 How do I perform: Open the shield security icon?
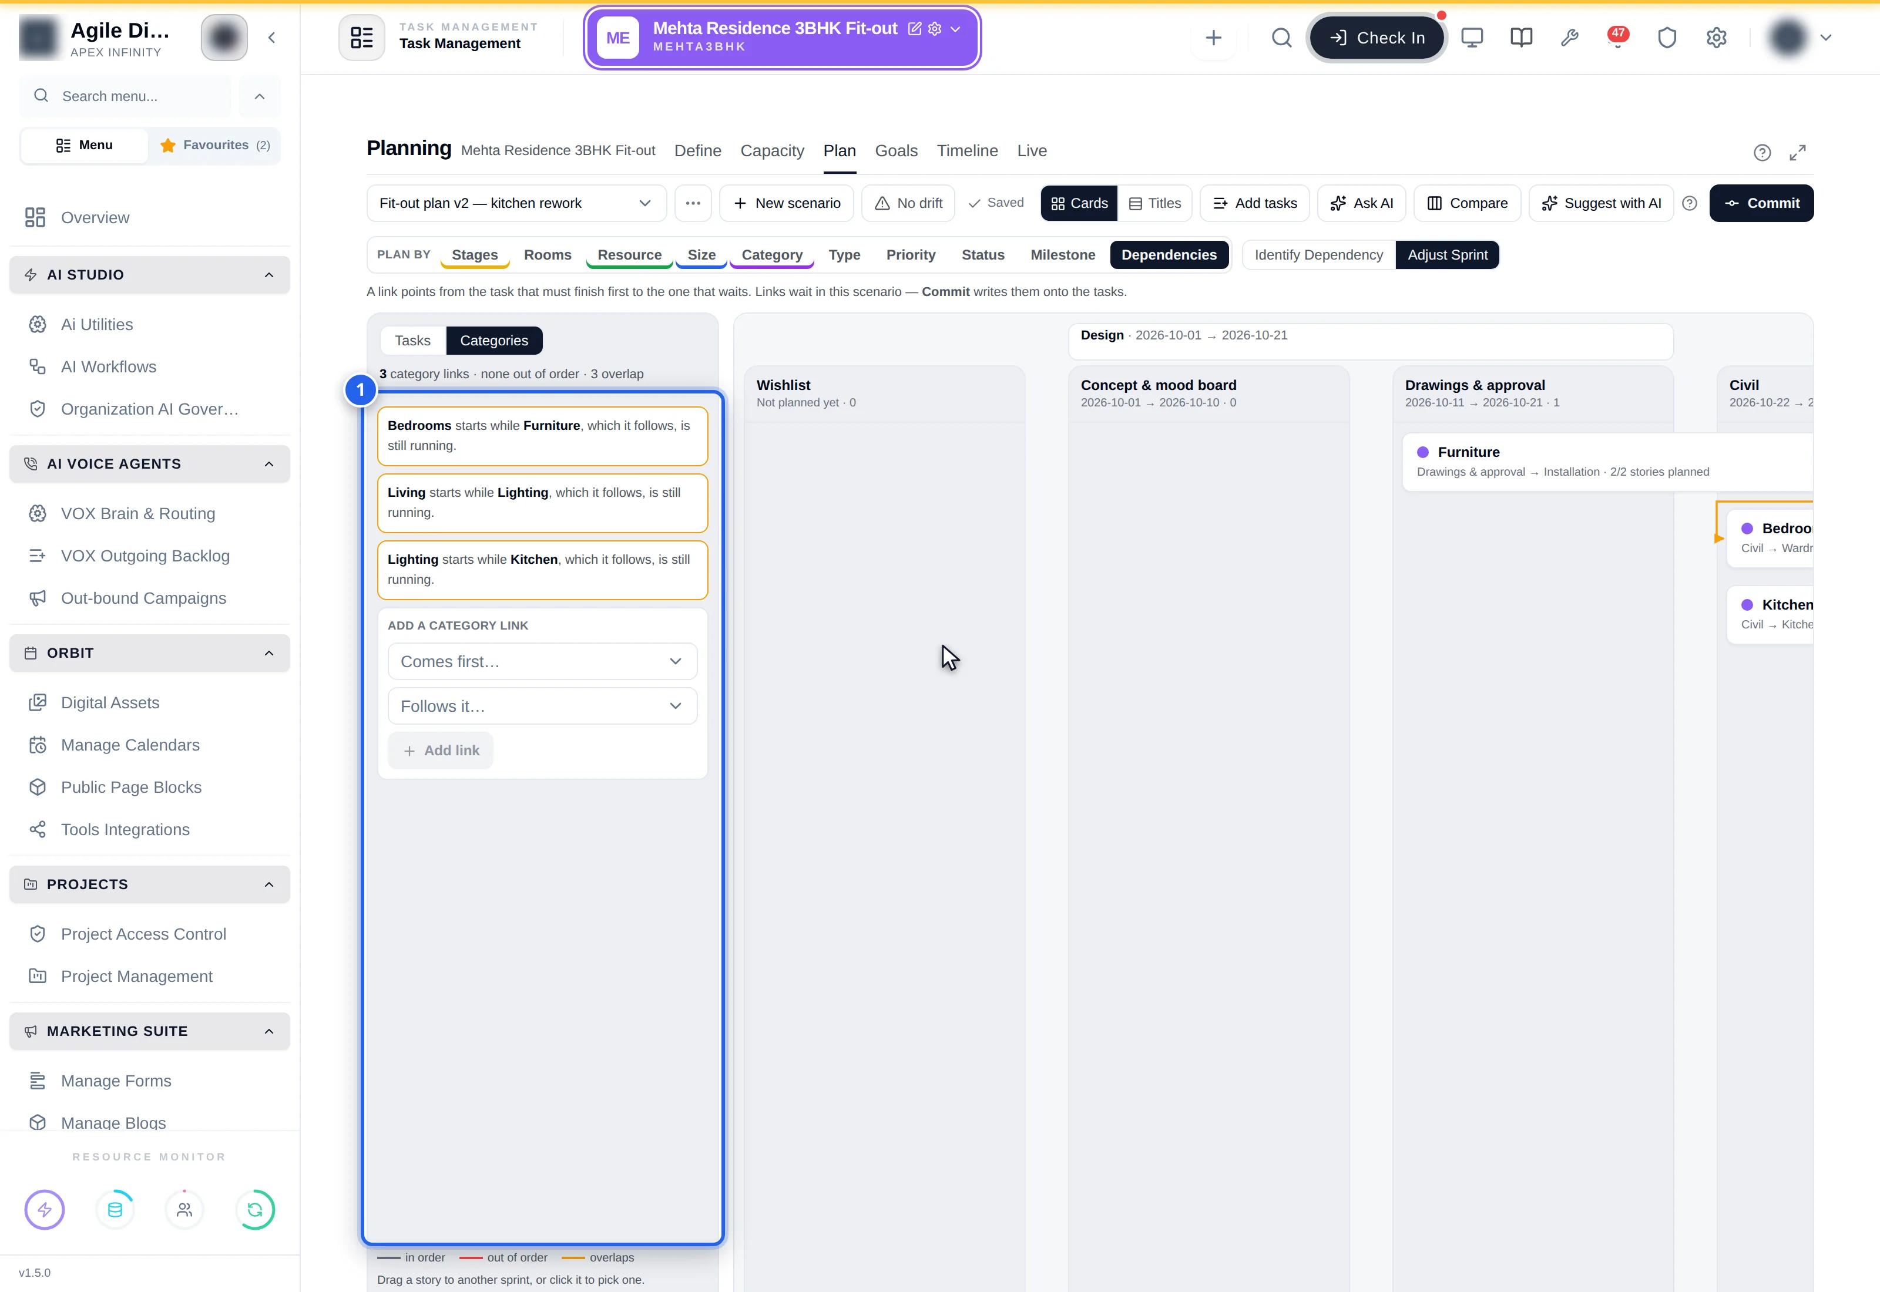click(1667, 37)
